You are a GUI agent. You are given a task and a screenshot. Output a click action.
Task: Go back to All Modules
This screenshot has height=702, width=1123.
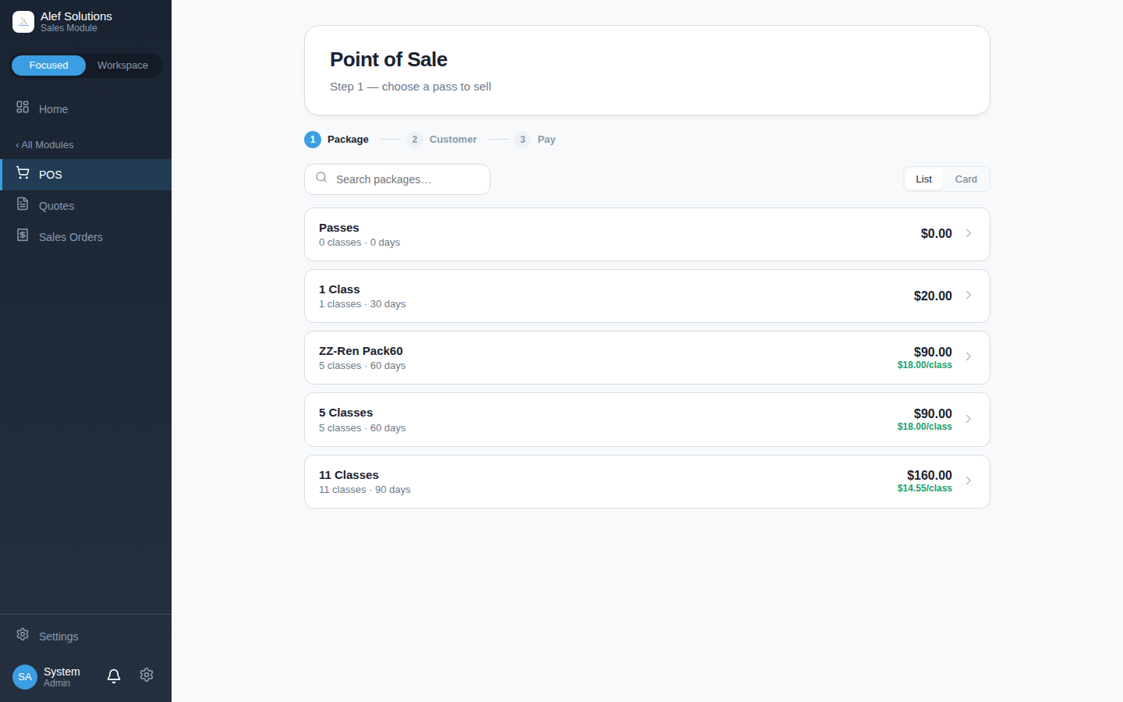click(x=44, y=145)
